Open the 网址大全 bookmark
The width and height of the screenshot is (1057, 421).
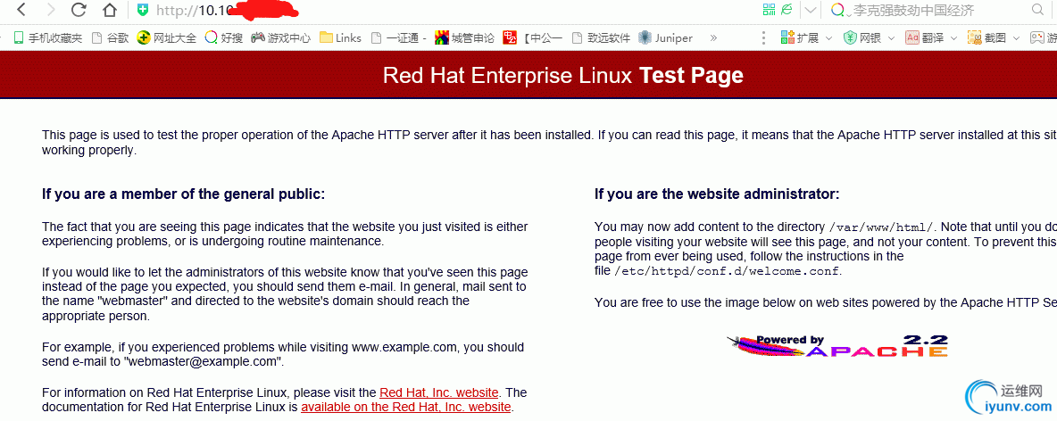click(167, 37)
